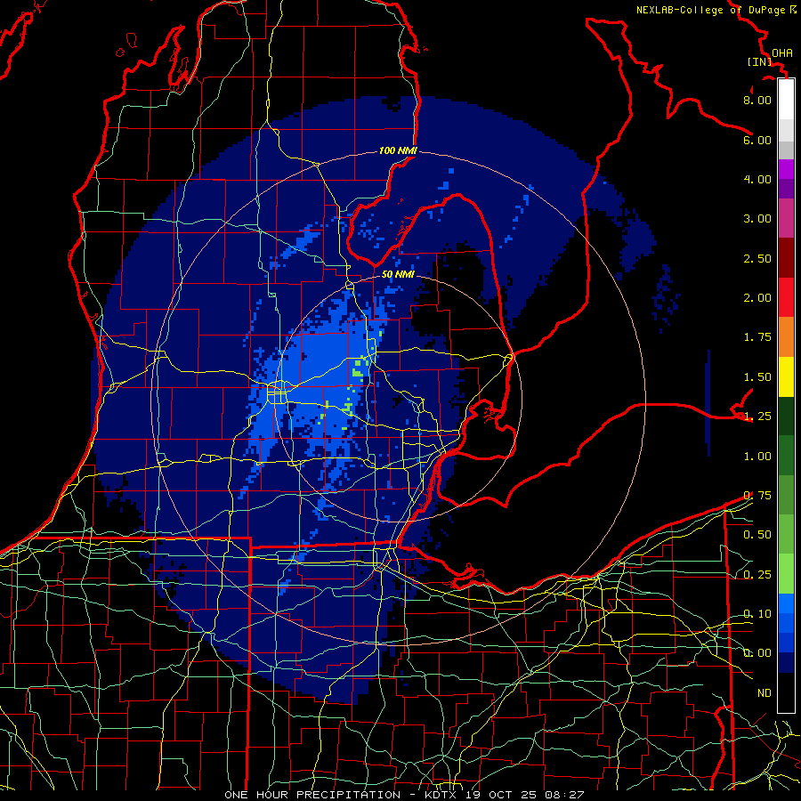The height and width of the screenshot is (801, 801).
Task: Click the magenta swatch above 4.00
Action: coord(786,169)
